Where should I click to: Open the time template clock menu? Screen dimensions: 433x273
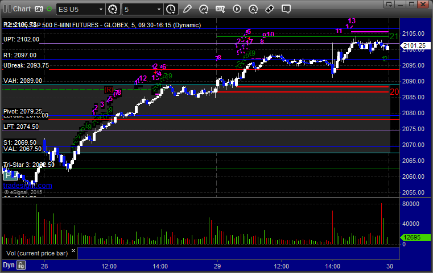point(171,10)
